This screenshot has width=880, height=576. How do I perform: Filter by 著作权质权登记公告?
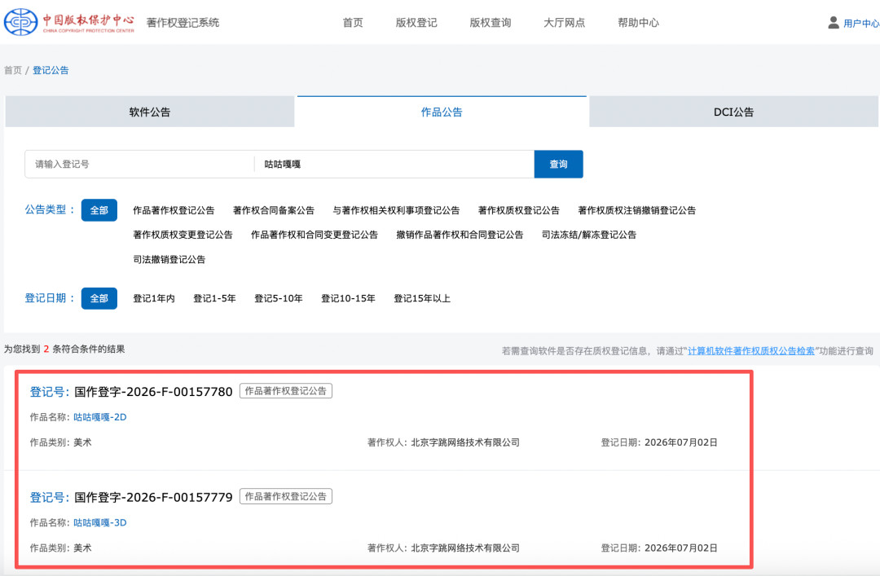click(x=518, y=210)
